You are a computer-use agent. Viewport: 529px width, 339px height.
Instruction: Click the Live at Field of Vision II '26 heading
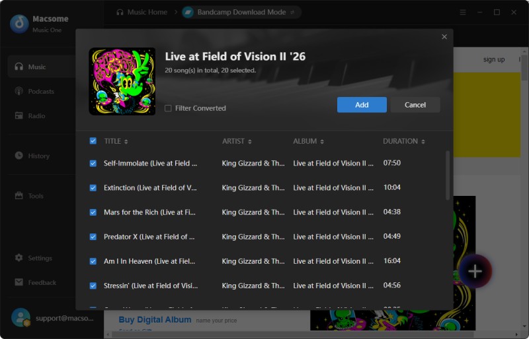235,57
